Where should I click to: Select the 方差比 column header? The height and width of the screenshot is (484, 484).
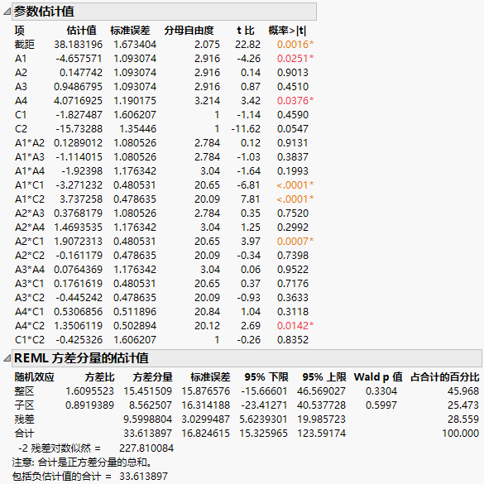[x=99, y=377]
